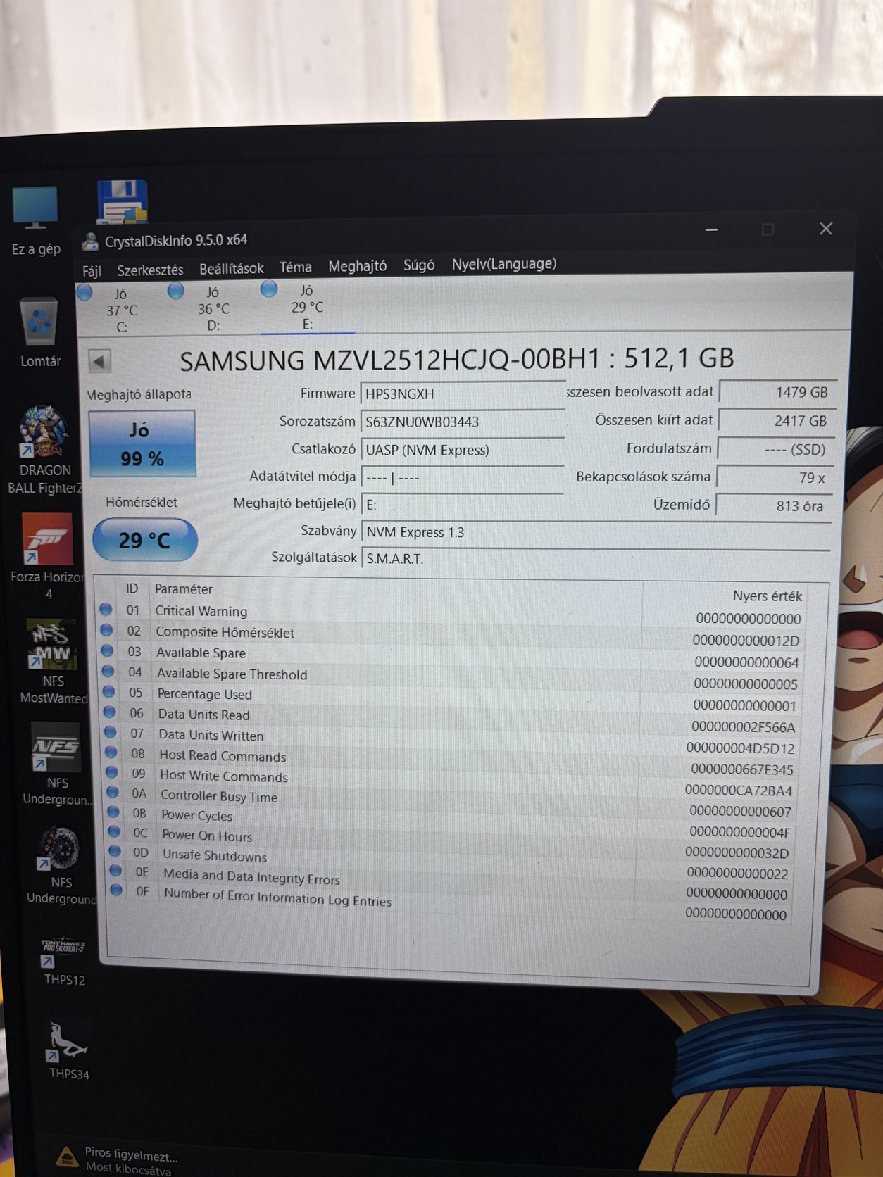Open NFS MostWanted desktop shortcut
The width and height of the screenshot is (883, 1177).
coord(53,662)
